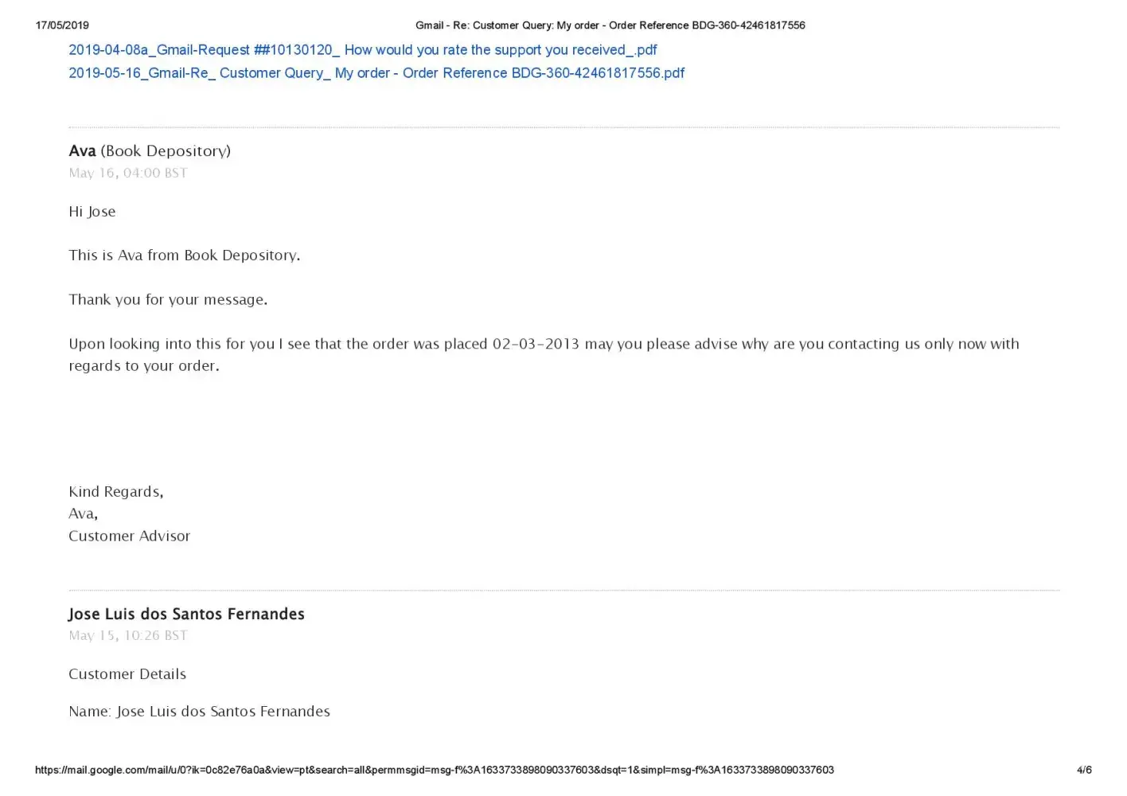Click the 4/6 page number indicator
This screenshot has width=1127, height=796.
pos(1084,771)
